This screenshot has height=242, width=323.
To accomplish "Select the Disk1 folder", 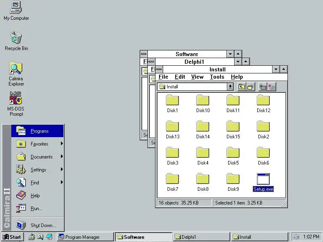I will (172, 104).
